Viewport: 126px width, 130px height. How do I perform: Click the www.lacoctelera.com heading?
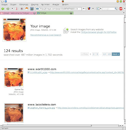click(42, 105)
